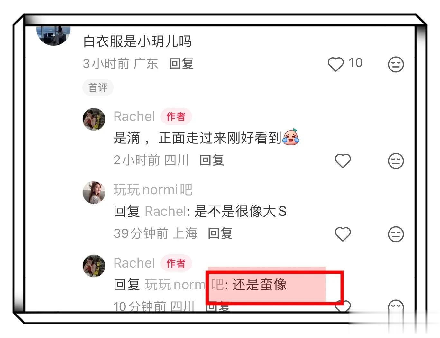View 玩玩normi吧's profile picture
Viewport: 440px width, 338px height.
(x=94, y=192)
